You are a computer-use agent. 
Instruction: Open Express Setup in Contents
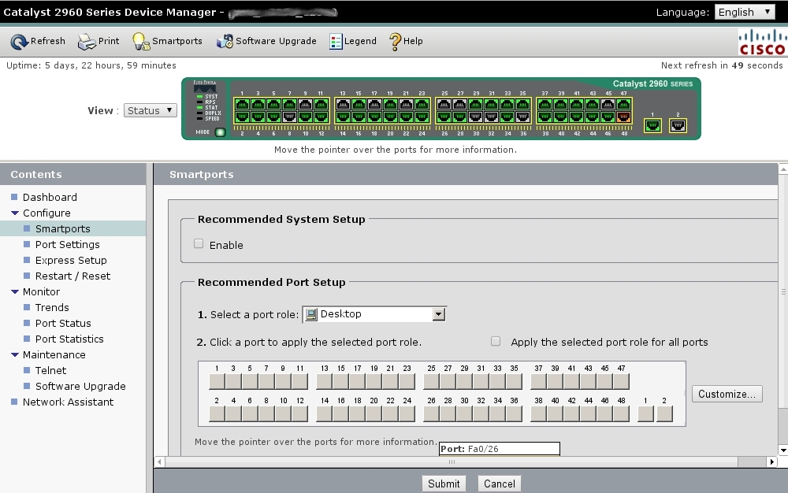pyautogui.click(x=71, y=260)
